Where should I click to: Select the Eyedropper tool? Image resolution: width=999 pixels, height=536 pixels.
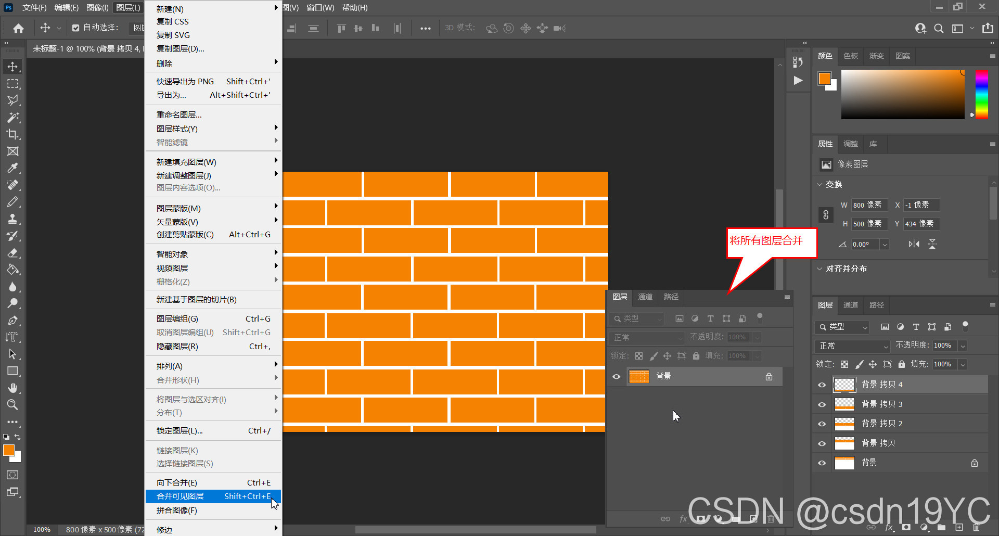pos(12,168)
